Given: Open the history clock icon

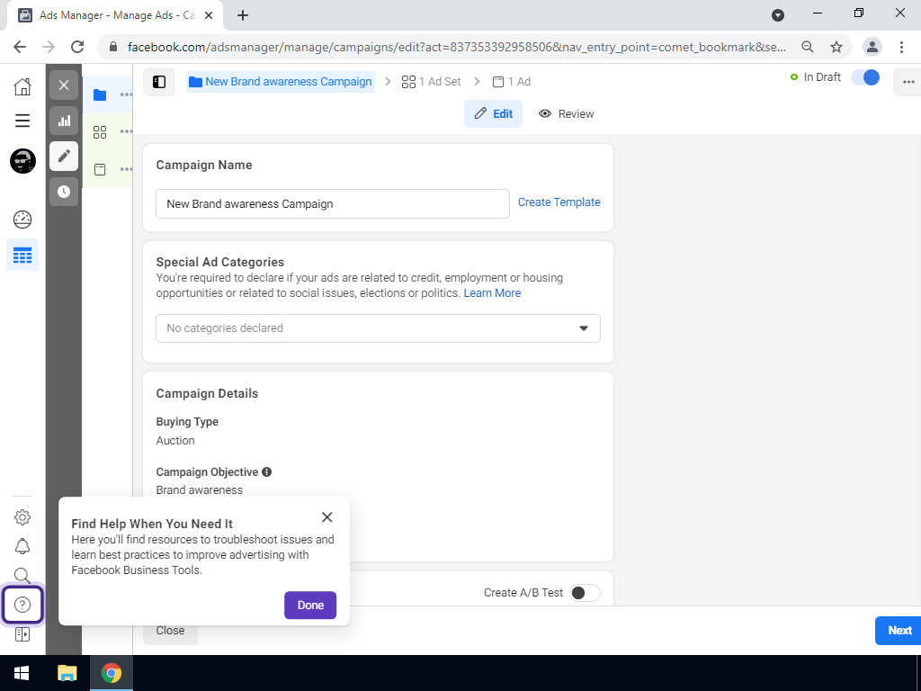Looking at the screenshot, I should [64, 192].
